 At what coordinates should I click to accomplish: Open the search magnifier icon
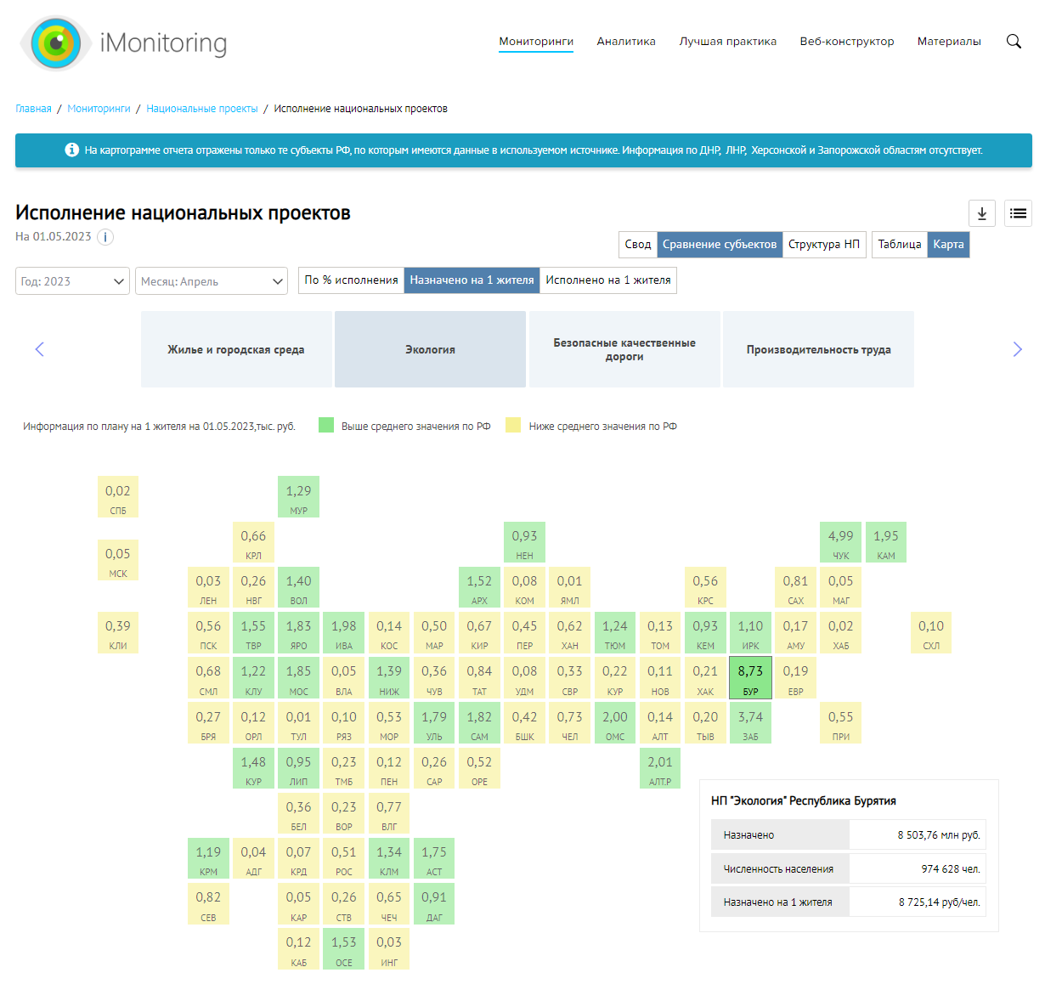(x=1014, y=42)
